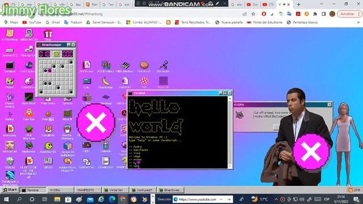The image size is (363, 204).
Task: Open the Doctor Marburg icon
Action: click(67, 132)
